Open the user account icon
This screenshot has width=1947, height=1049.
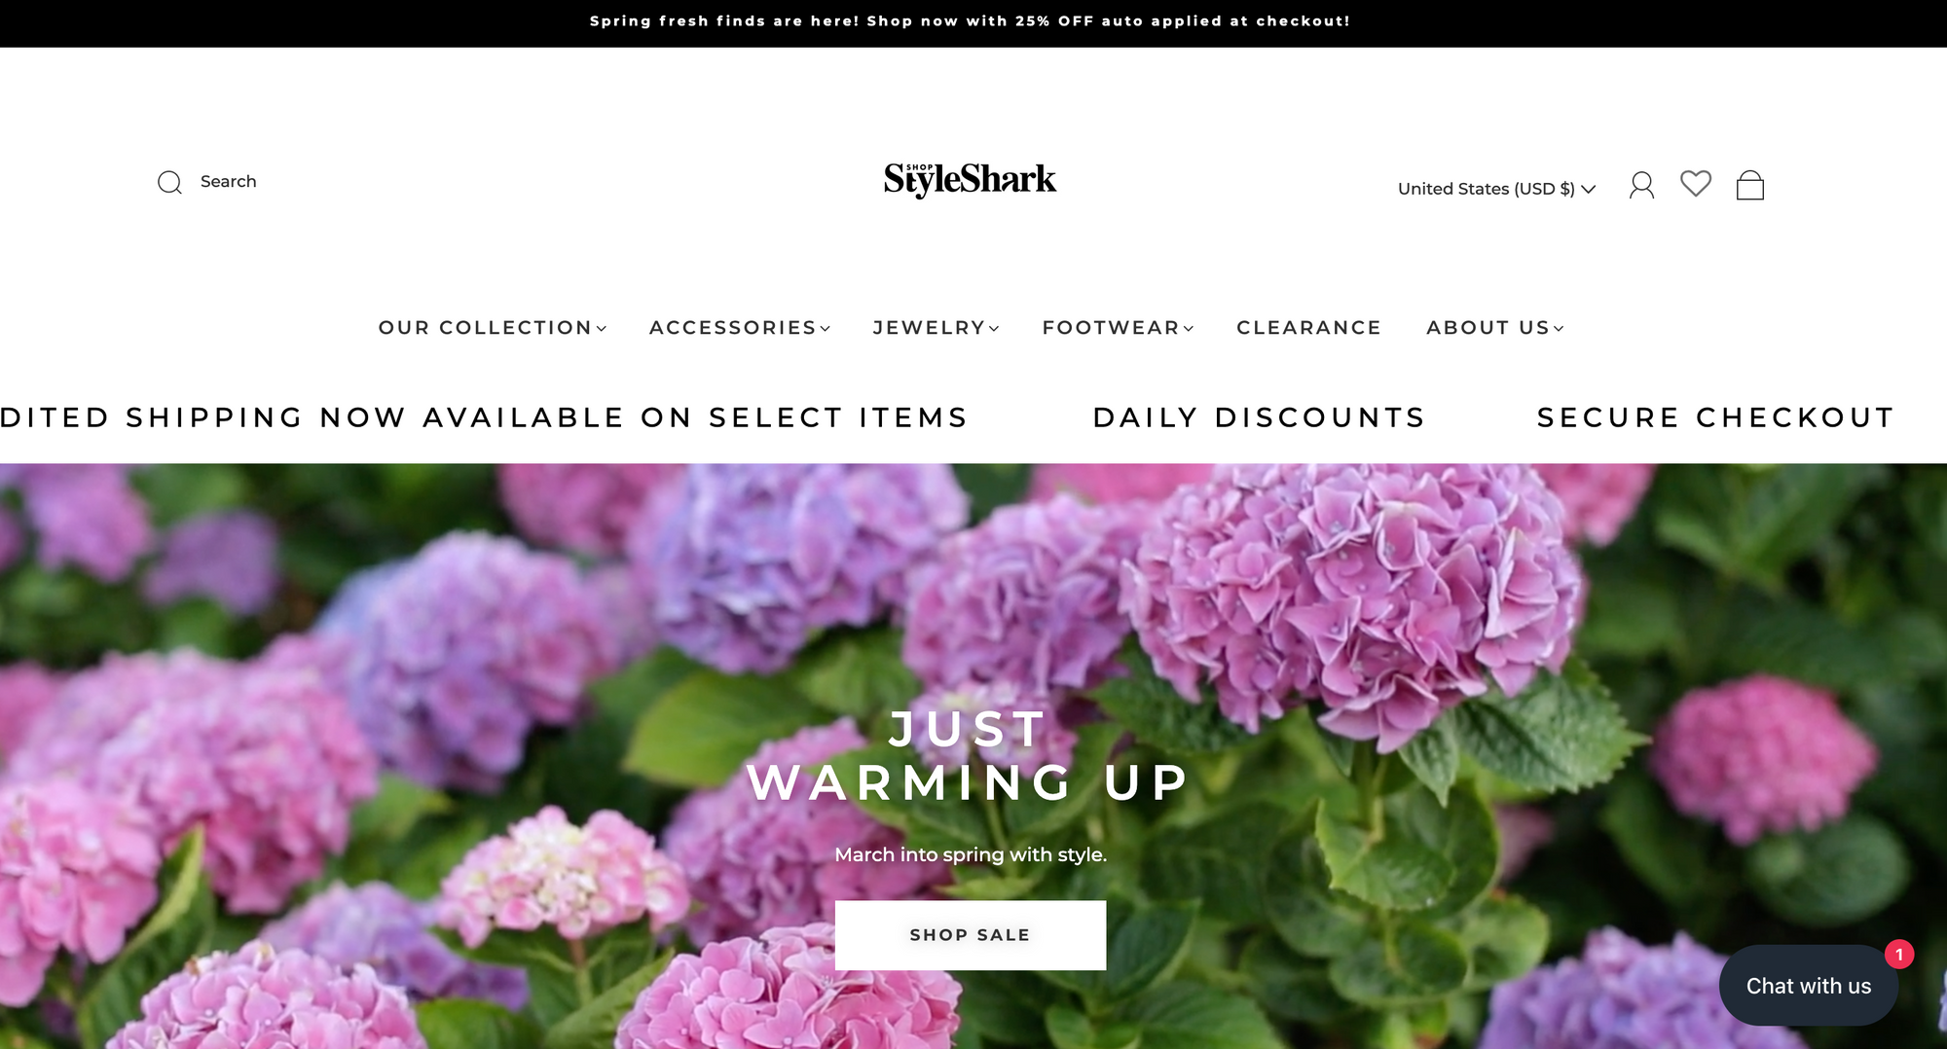(x=1641, y=185)
